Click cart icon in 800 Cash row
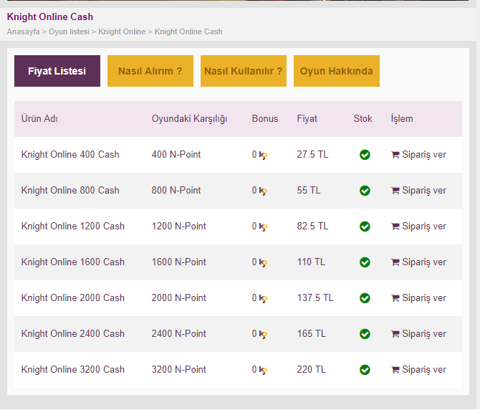The height and width of the screenshot is (410, 480). point(395,191)
